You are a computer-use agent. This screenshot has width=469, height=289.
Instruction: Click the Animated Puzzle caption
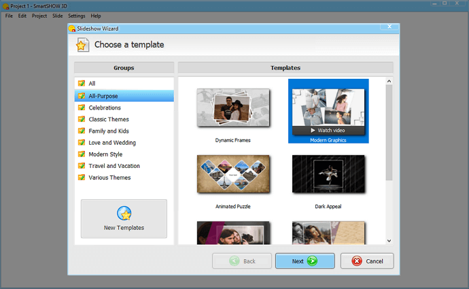point(233,207)
